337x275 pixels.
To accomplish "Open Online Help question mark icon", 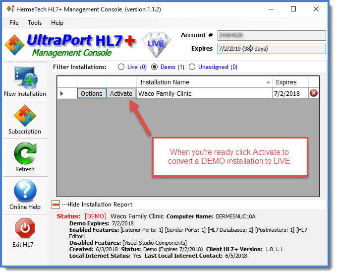I will (x=25, y=191).
